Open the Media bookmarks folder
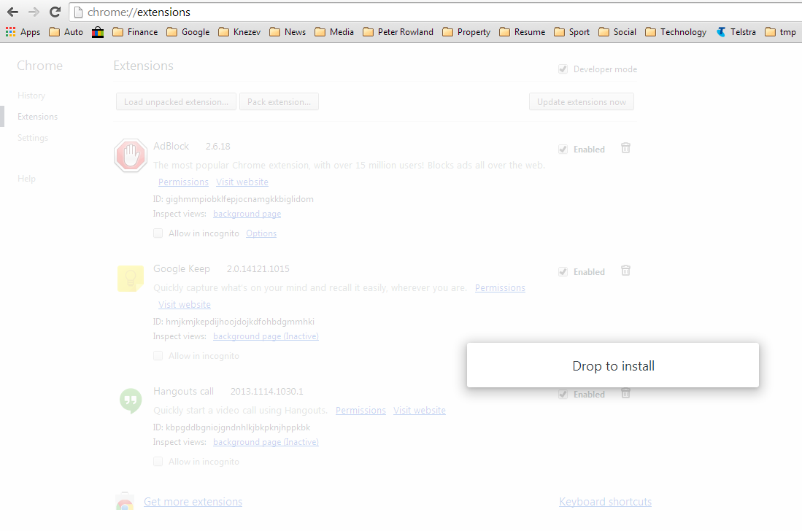This screenshot has width=802, height=531. tap(334, 31)
